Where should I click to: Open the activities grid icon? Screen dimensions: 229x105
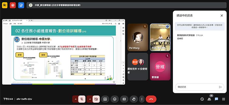224,99
